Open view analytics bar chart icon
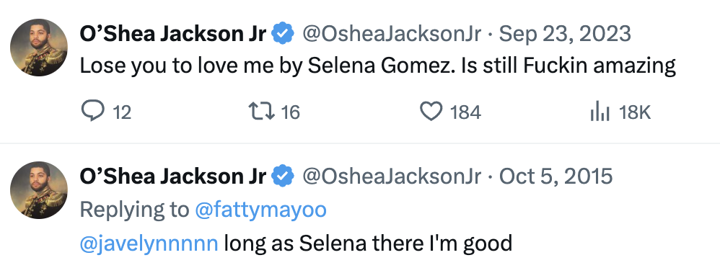Image resolution: width=720 pixels, height=268 pixels. pos(600,112)
